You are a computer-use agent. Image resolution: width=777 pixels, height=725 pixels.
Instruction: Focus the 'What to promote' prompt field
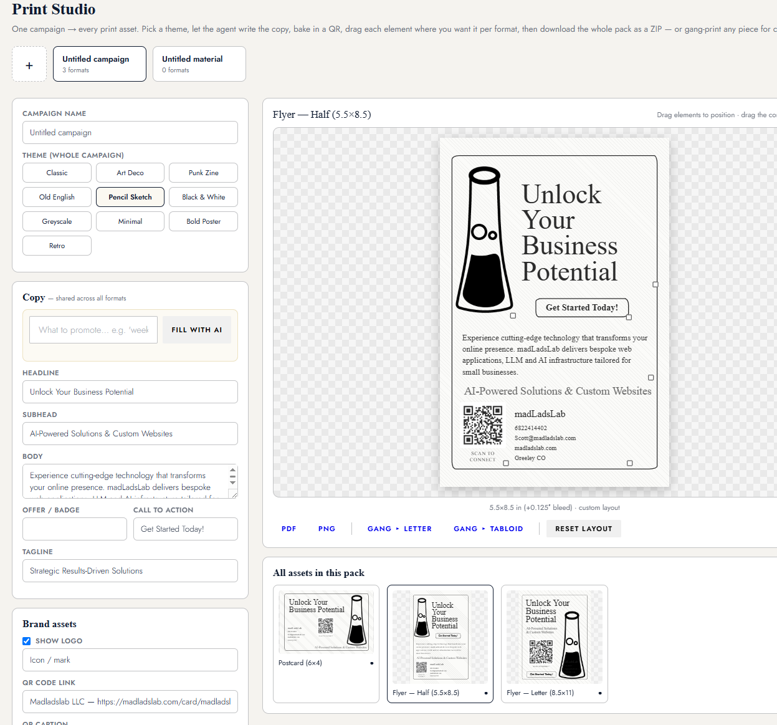point(93,330)
